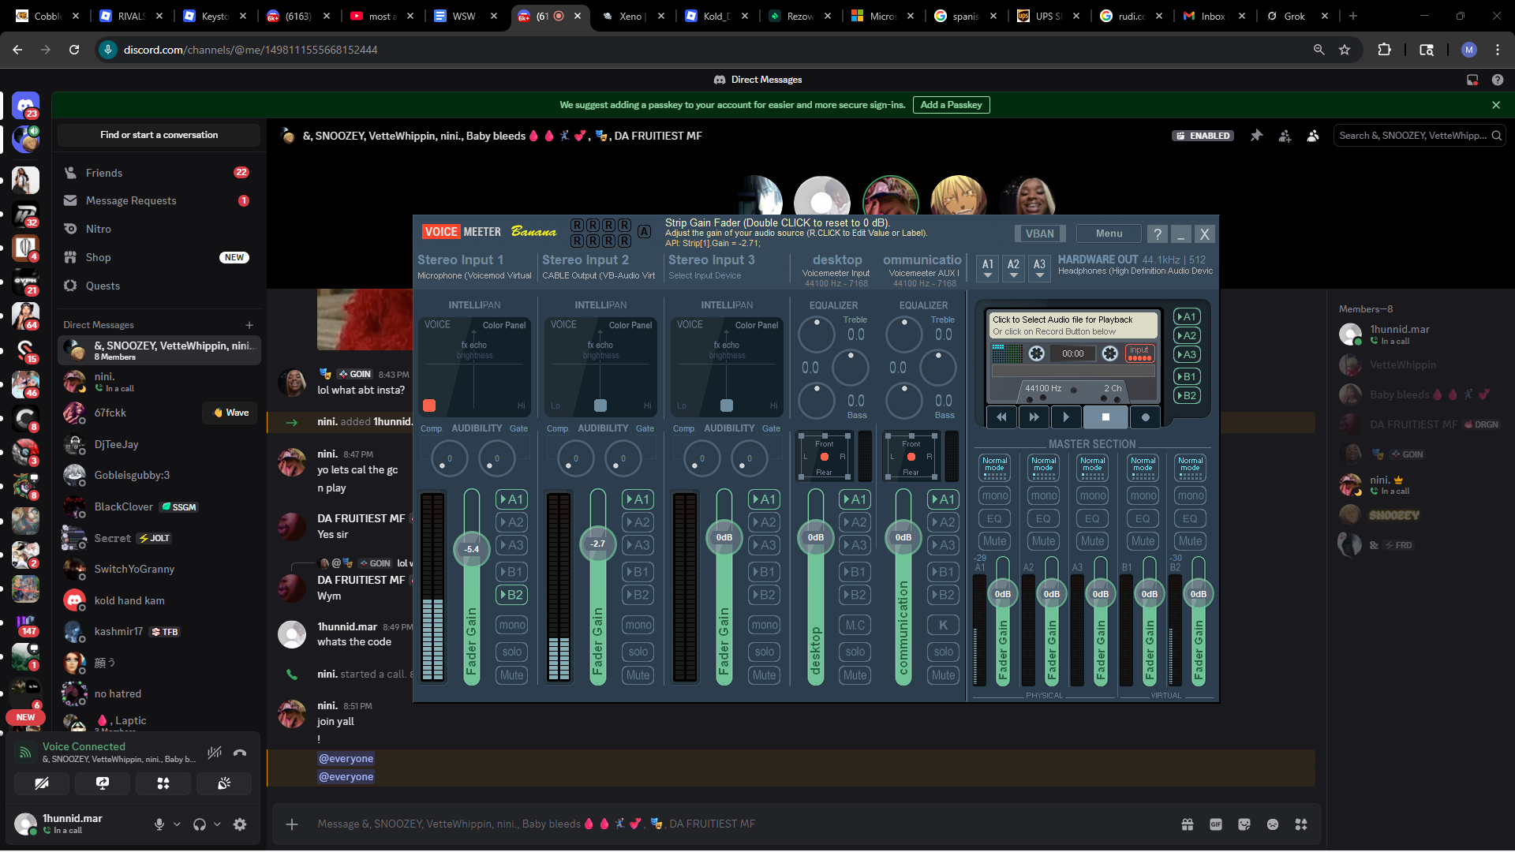The image size is (1515, 852).
Task: Bookmark this page with the star icon
Action: pyautogui.click(x=1345, y=50)
